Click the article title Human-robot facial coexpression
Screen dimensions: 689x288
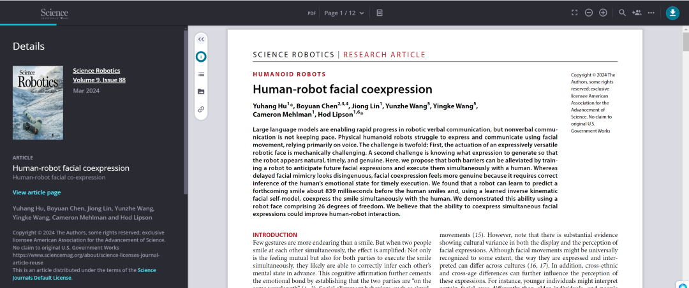[x=343, y=89]
